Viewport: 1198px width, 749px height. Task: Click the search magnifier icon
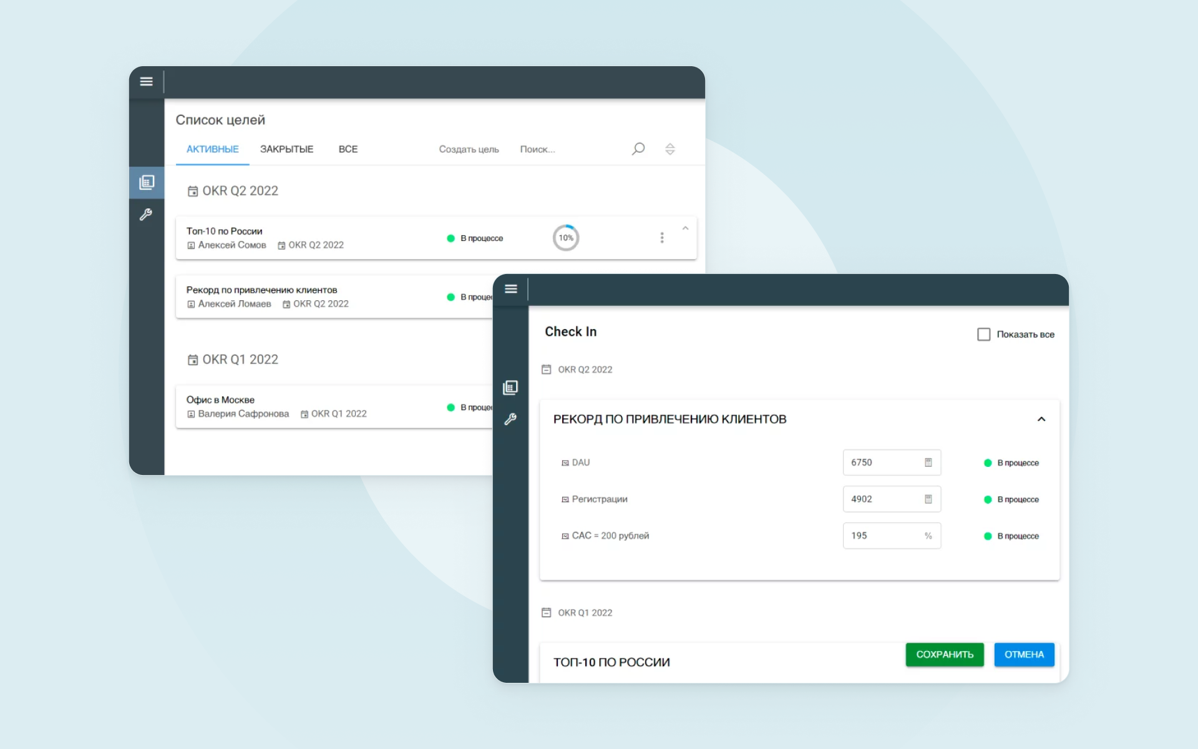[638, 149]
